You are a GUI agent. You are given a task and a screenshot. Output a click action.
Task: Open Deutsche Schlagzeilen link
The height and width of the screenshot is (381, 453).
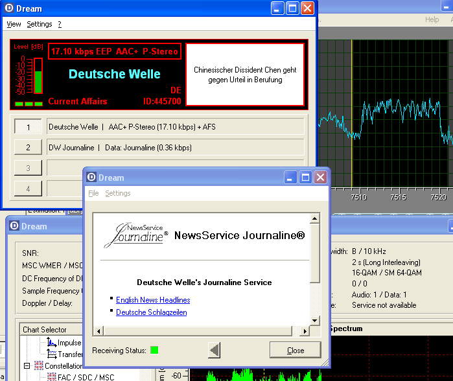coord(152,312)
